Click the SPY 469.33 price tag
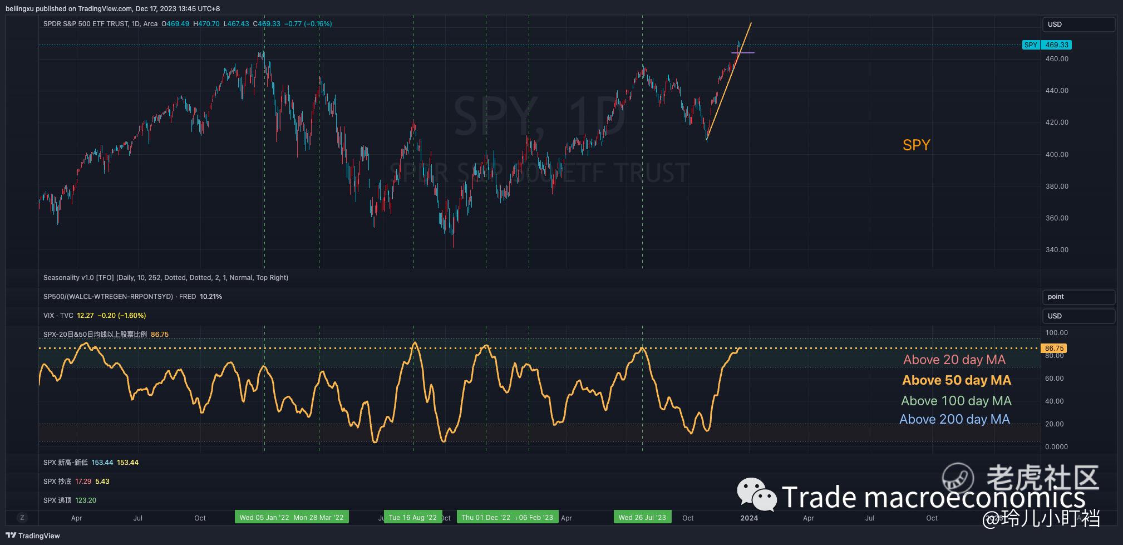 (1047, 45)
